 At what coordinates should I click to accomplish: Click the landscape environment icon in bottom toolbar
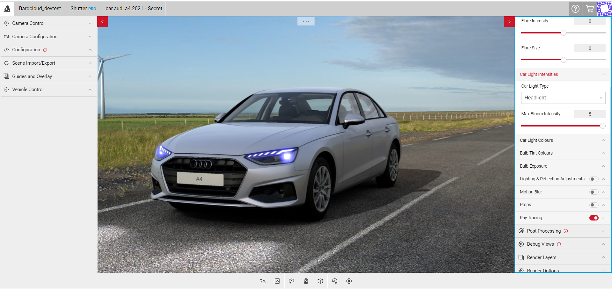pos(263,281)
